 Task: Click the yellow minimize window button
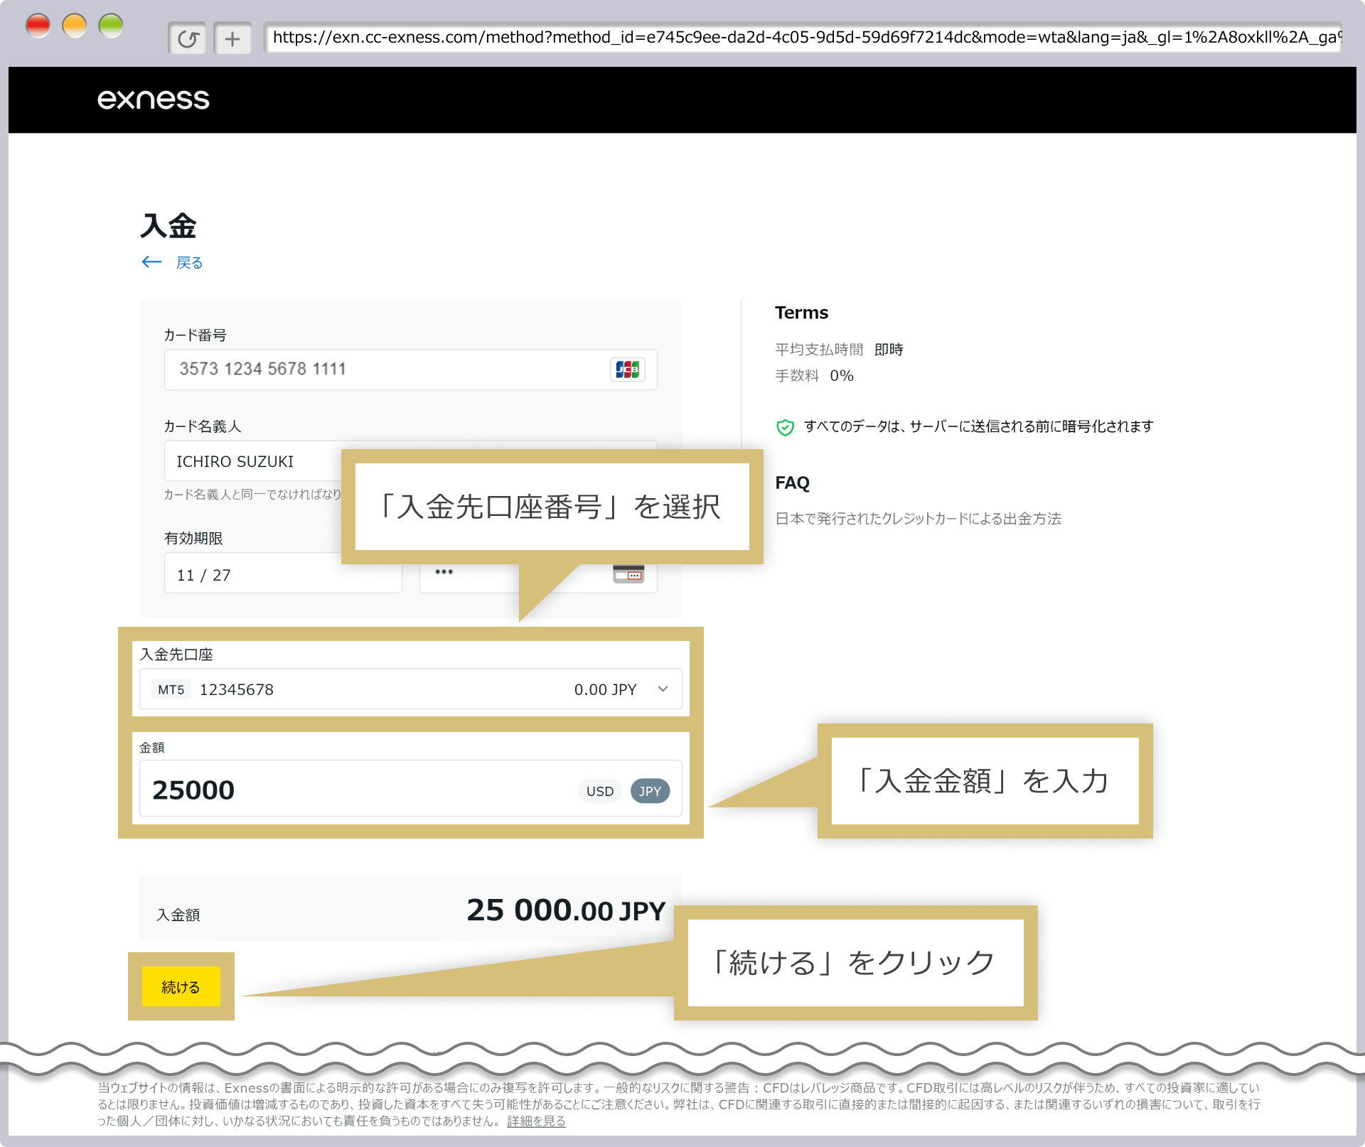click(x=75, y=26)
